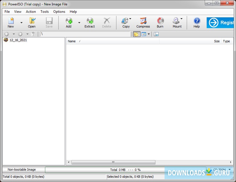Click the horizontal scrollbar thumb
The width and height of the screenshot is (236, 182).
pos(113,162)
